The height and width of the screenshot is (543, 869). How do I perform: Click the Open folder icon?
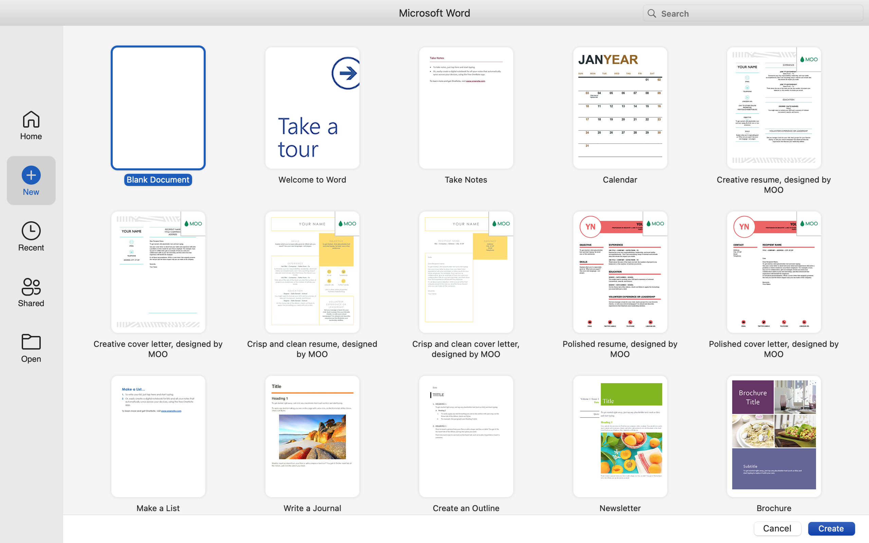pyautogui.click(x=31, y=342)
